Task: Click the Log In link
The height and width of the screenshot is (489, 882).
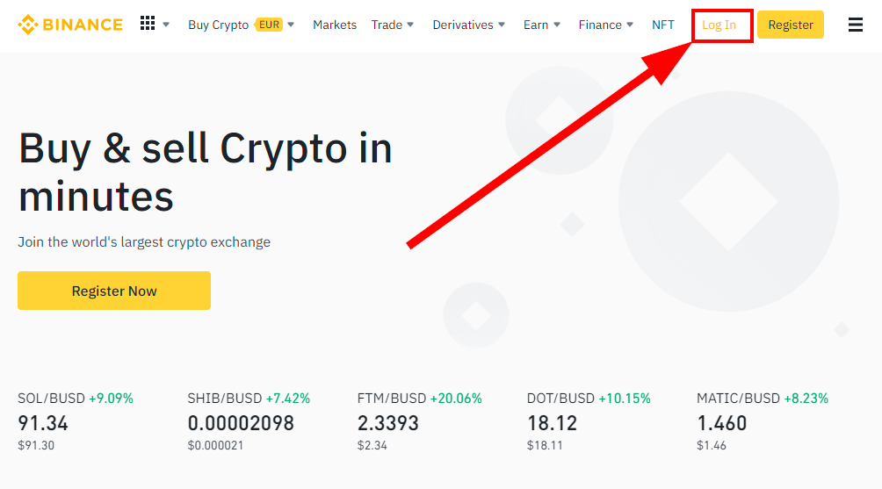Action: point(719,25)
